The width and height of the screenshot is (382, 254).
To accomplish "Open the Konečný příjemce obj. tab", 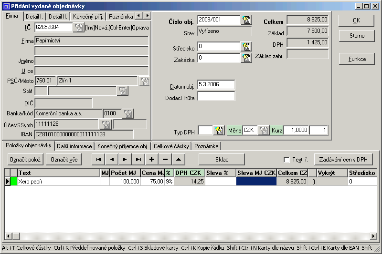I will (x=123, y=146).
